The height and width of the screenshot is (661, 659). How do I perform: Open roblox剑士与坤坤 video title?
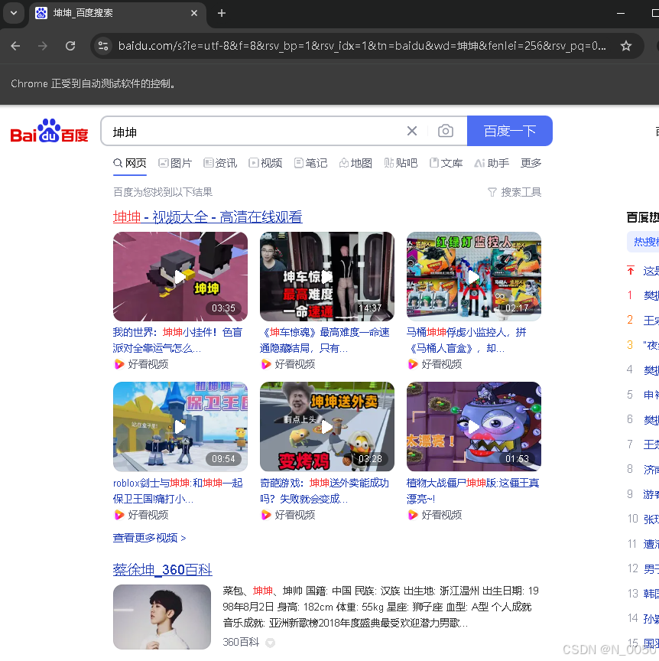[178, 490]
